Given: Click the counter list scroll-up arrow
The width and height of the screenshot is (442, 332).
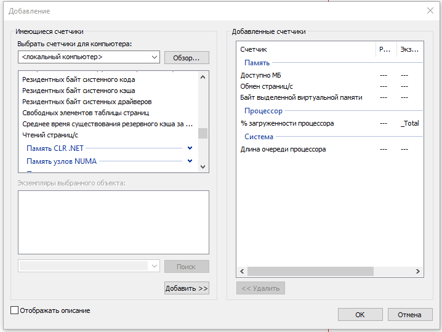Looking at the screenshot, I should point(203,77).
